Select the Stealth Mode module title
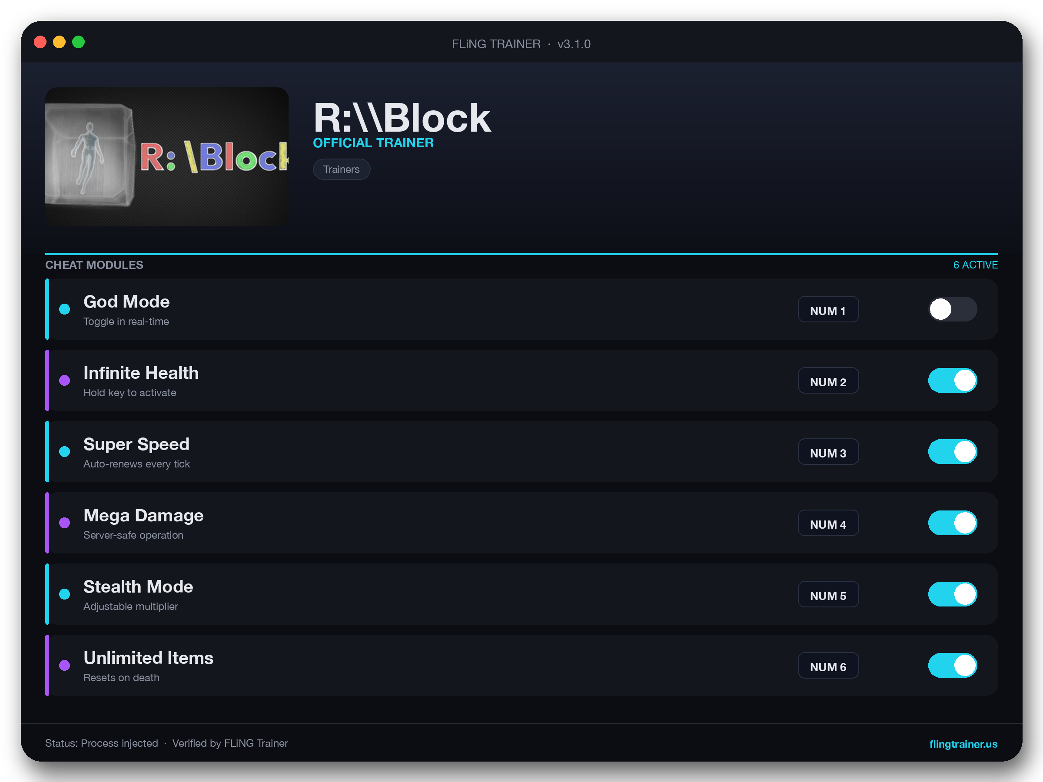The height and width of the screenshot is (782, 1043). (x=138, y=586)
